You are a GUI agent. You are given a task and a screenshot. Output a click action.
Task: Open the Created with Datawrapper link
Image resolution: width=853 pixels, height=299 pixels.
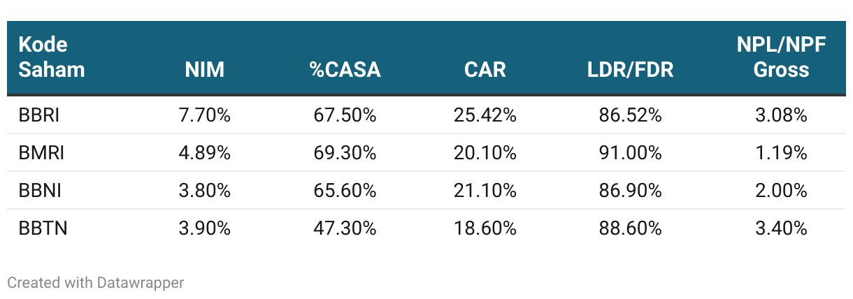(96, 283)
